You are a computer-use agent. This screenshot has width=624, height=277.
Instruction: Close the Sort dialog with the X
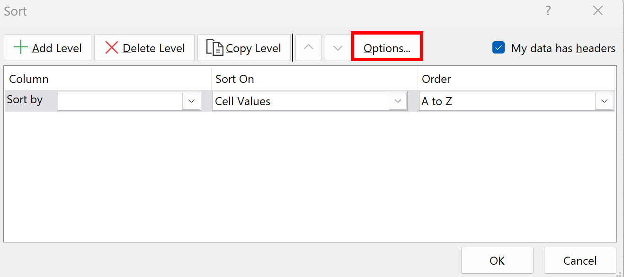click(597, 10)
